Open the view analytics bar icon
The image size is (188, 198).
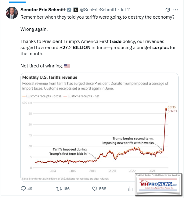[130, 189]
